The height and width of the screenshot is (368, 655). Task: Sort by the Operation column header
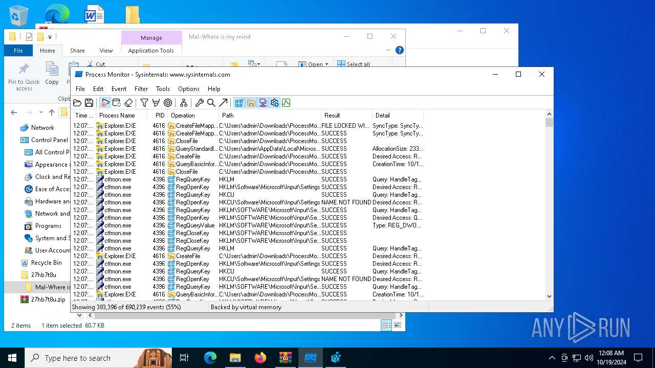point(193,116)
